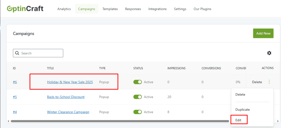Click the three-dot actions icon for campaign #6
Viewport: 281px width, 128px height.
click(x=269, y=82)
